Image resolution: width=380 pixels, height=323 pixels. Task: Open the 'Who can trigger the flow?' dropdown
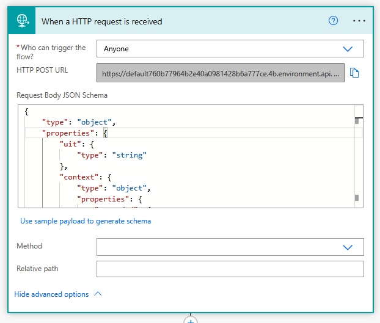coord(230,49)
